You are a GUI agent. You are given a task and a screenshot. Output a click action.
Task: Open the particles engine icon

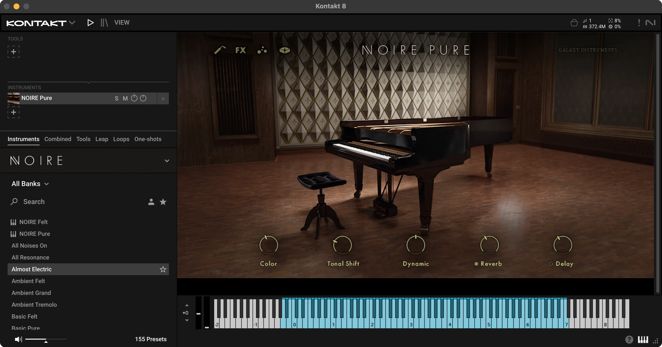tap(262, 50)
